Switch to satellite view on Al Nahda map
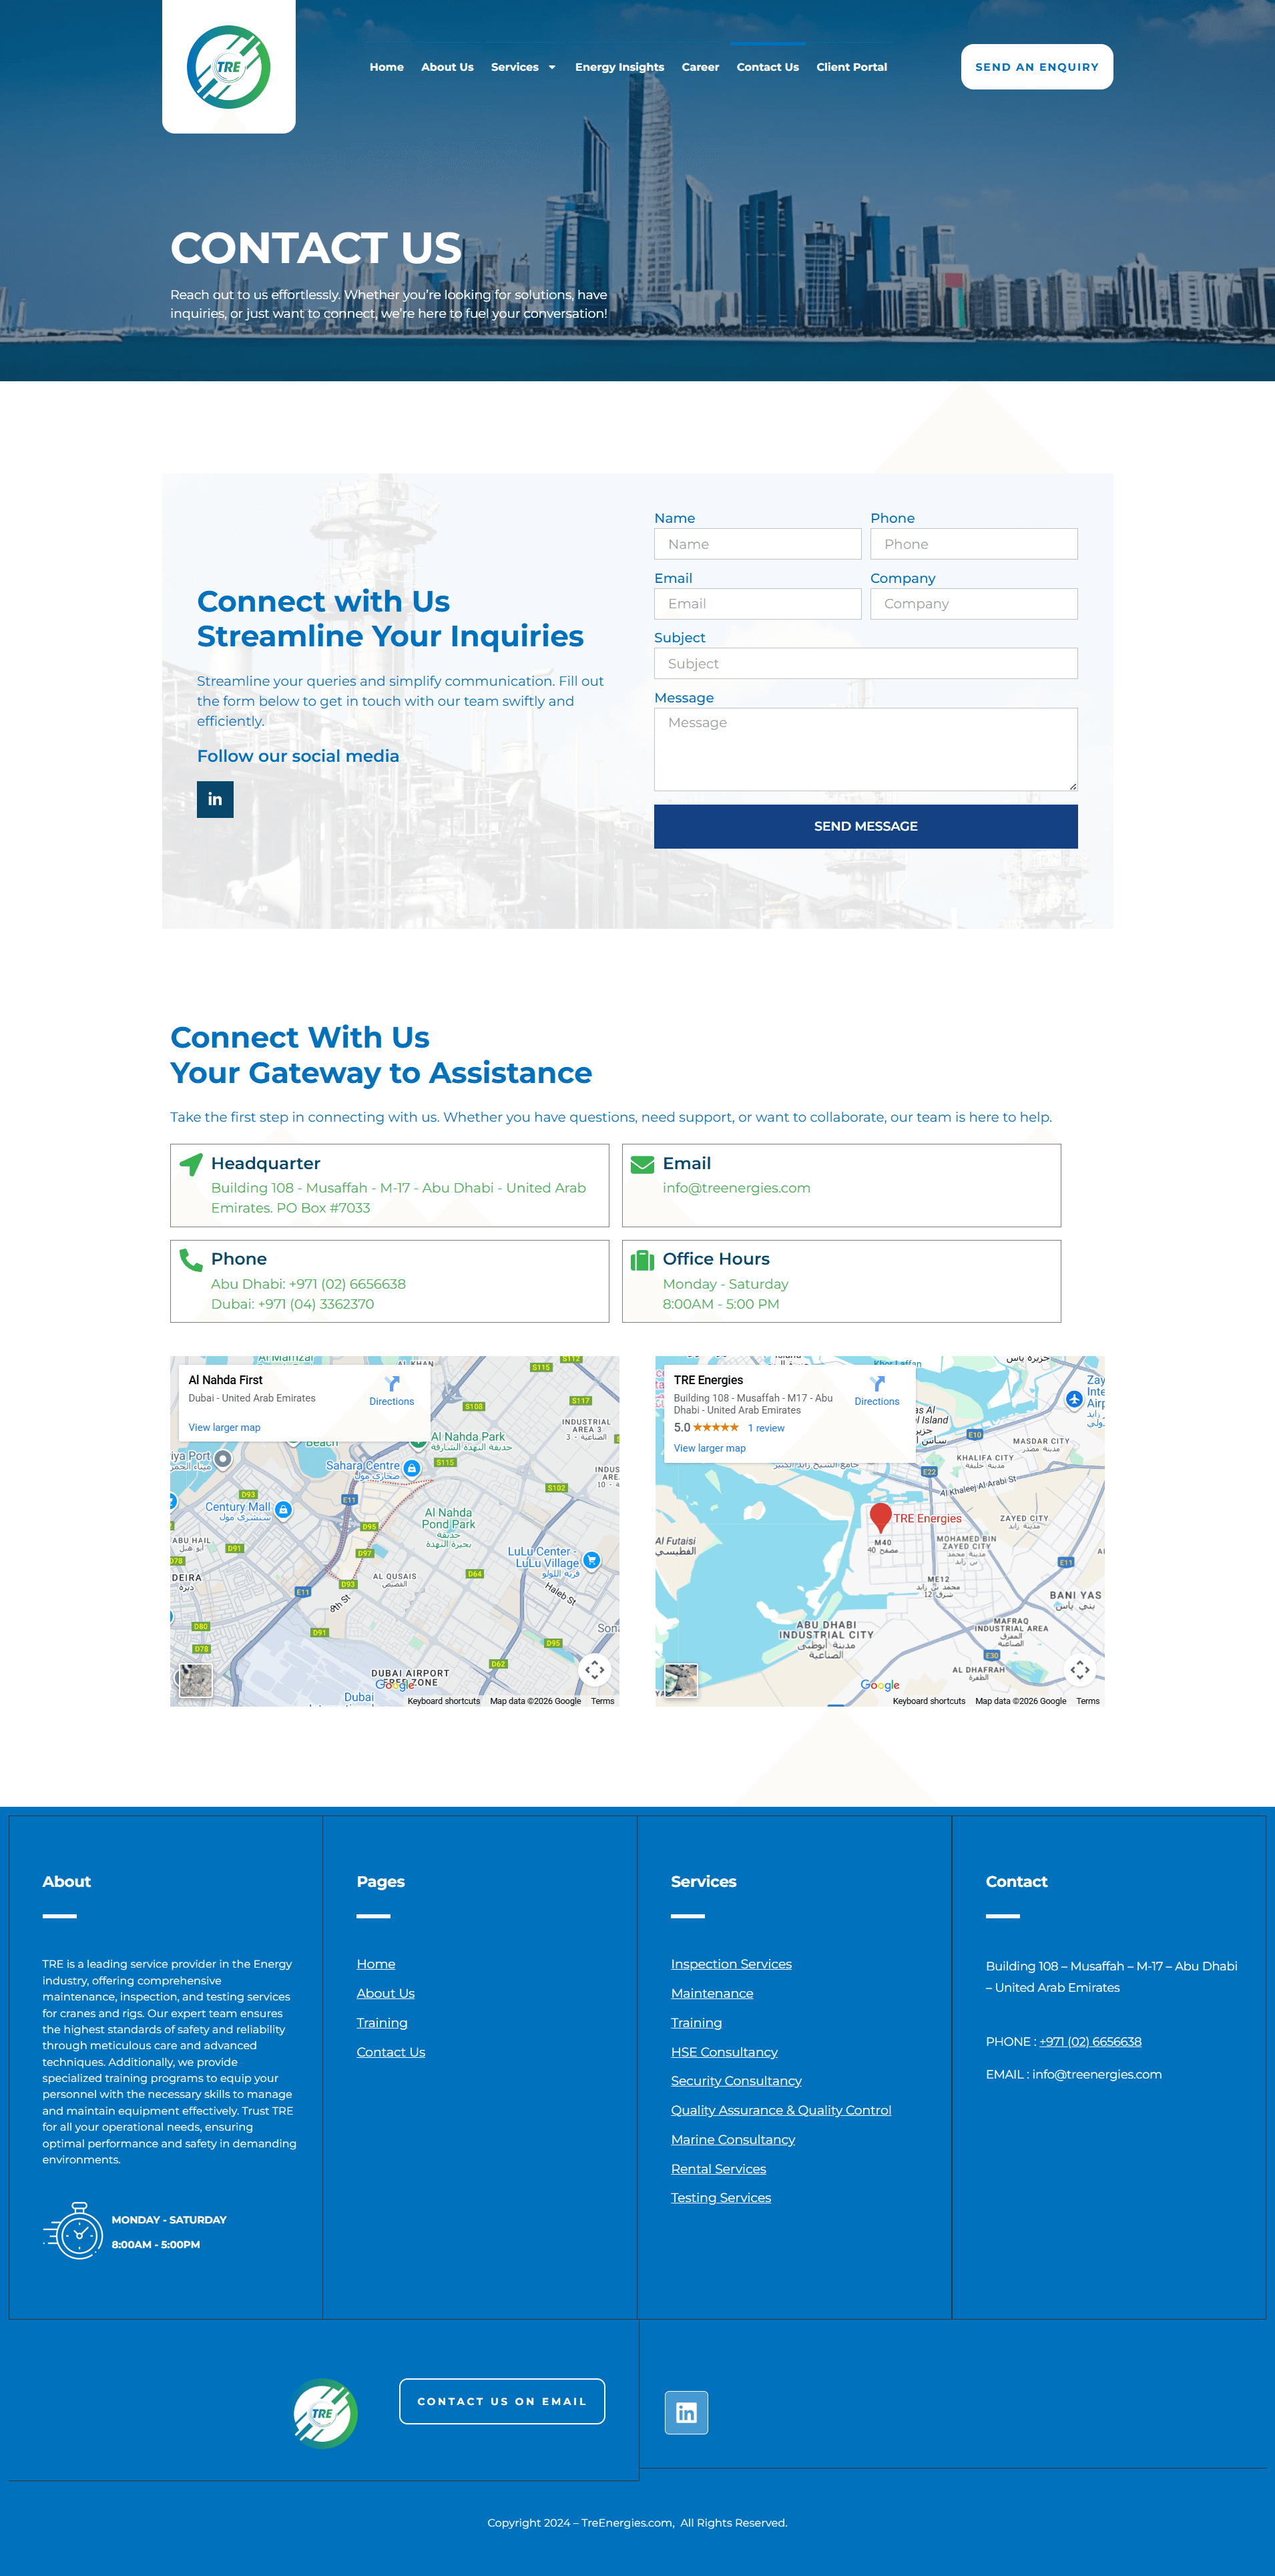1275x2576 pixels. point(196,1680)
